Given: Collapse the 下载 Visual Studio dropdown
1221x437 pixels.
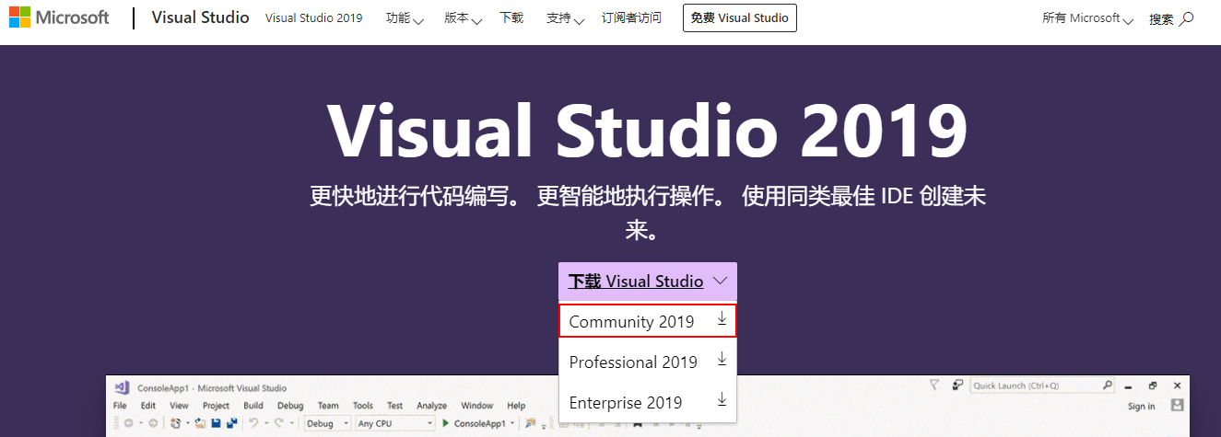Looking at the screenshot, I should tap(648, 282).
